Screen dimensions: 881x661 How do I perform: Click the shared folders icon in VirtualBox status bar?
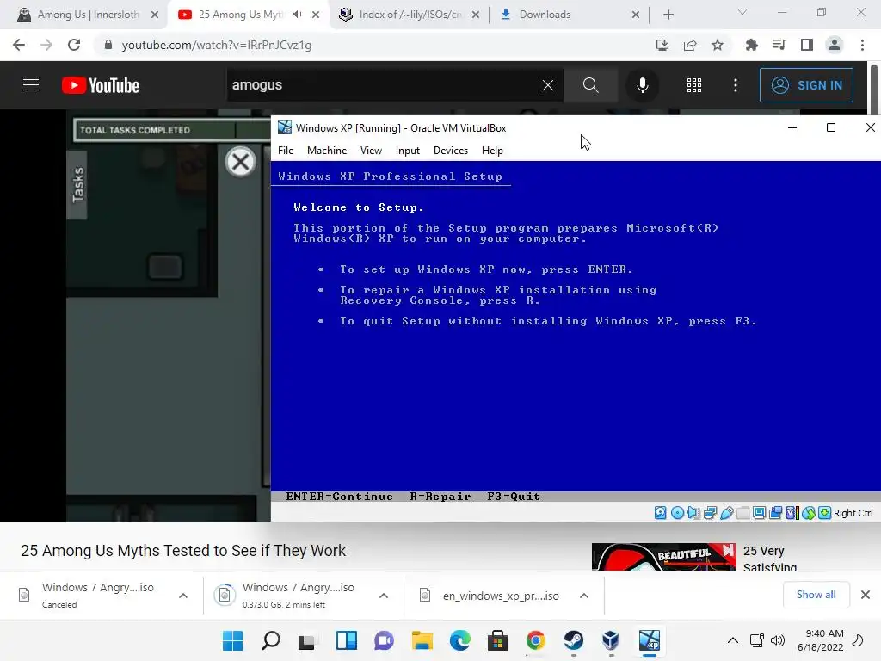(742, 513)
